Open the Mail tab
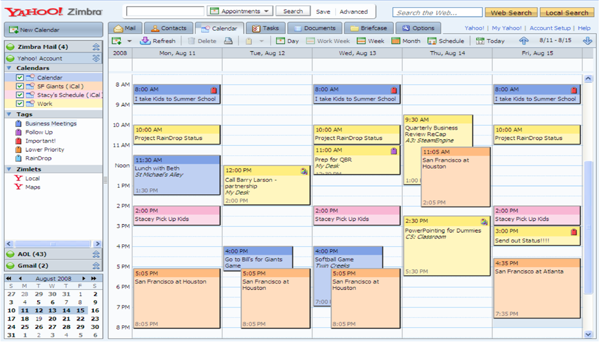The image size is (600, 342). tap(125, 28)
